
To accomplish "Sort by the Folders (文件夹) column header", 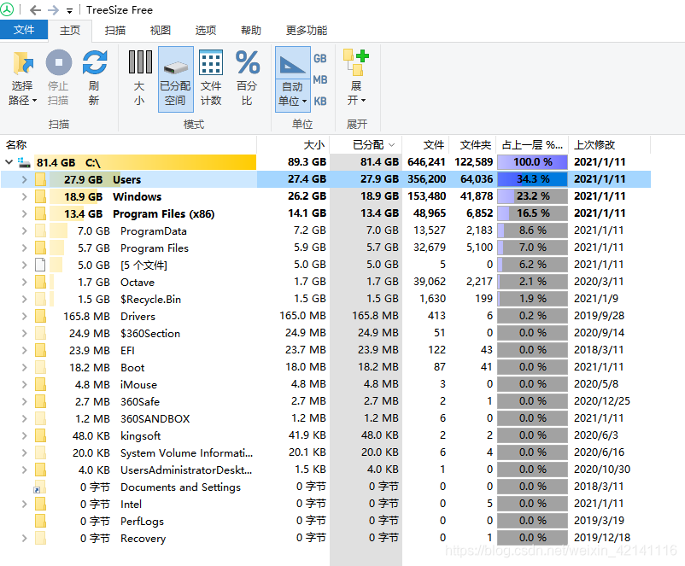I will [473, 144].
